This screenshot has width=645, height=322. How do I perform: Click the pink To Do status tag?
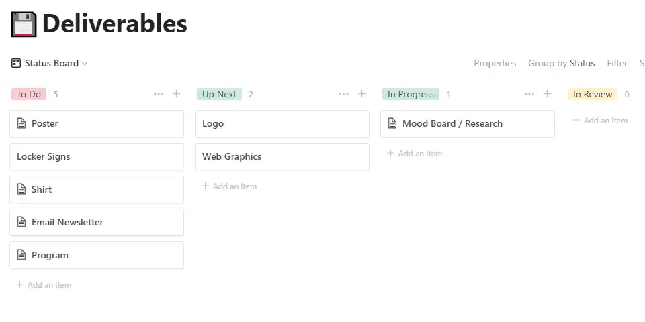tap(29, 94)
